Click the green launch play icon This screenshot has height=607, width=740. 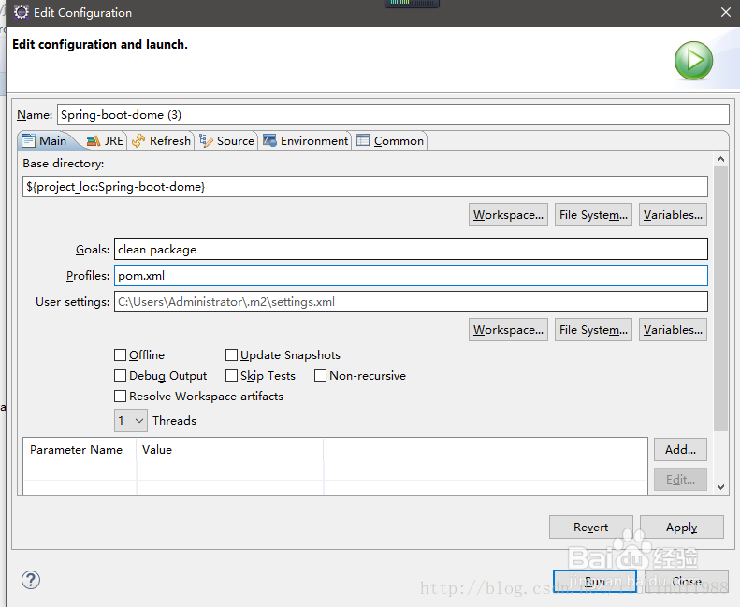click(x=693, y=61)
